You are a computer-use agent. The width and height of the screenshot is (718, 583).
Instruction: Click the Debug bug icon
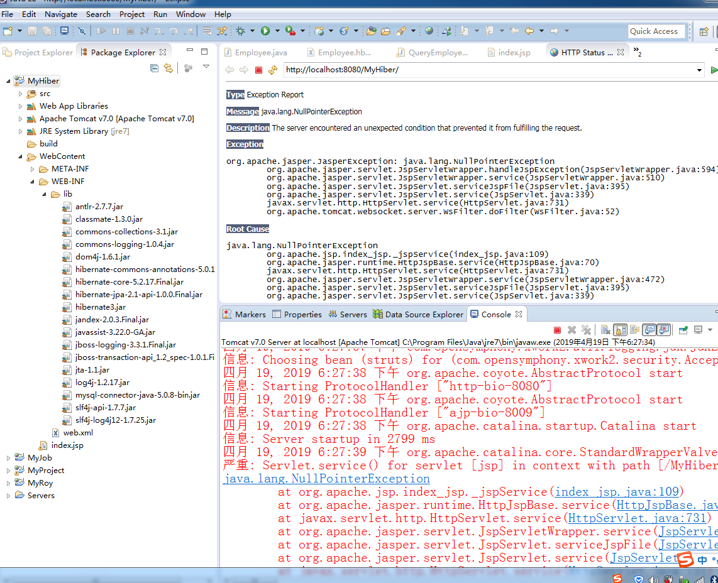(240, 31)
